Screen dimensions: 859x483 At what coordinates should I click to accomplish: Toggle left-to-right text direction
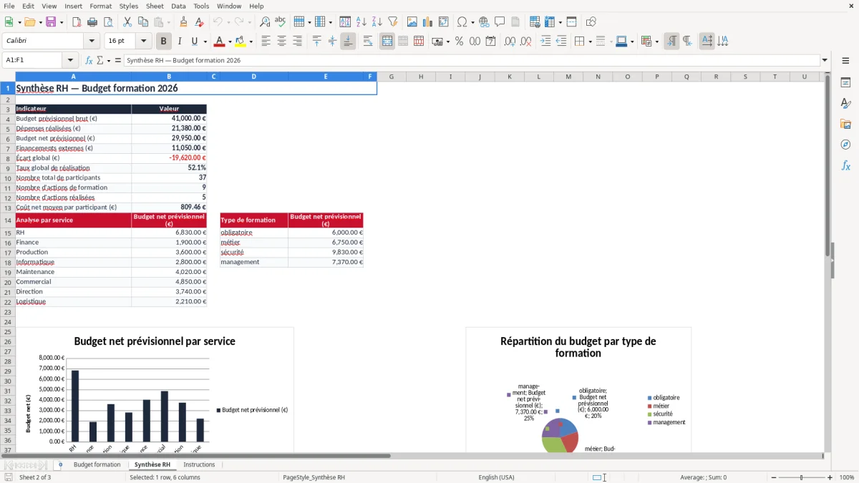coord(671,42)
